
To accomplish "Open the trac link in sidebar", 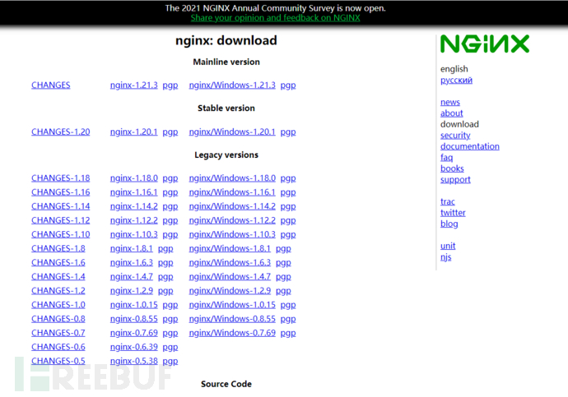I will [x=447, y=201].
